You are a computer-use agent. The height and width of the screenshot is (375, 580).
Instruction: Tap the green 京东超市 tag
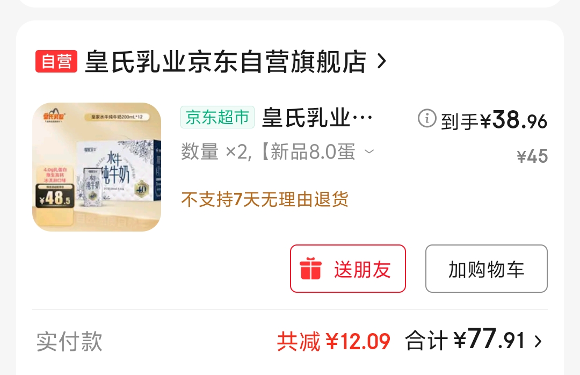click(218, 117)
